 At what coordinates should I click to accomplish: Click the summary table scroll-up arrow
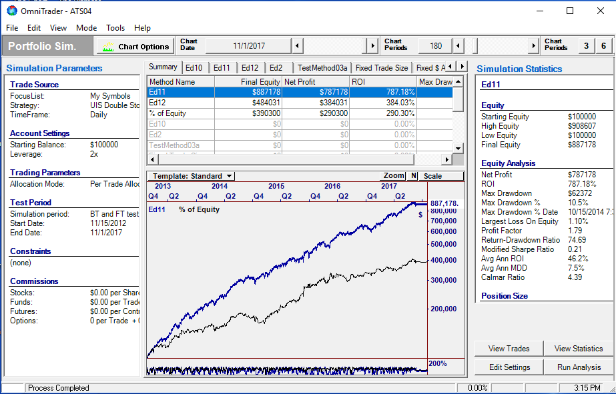tap(458, 81)
